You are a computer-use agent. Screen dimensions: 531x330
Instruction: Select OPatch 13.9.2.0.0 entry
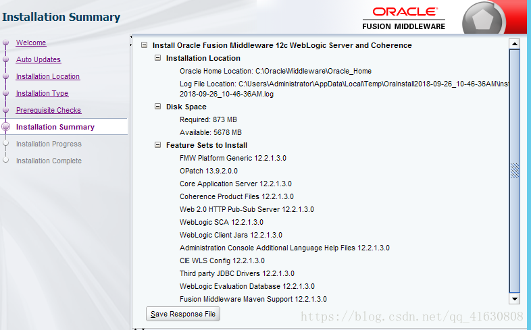(x=209, y=171)
